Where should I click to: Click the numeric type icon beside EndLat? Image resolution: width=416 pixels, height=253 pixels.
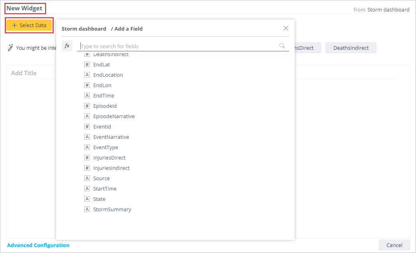tap(87, 64)
